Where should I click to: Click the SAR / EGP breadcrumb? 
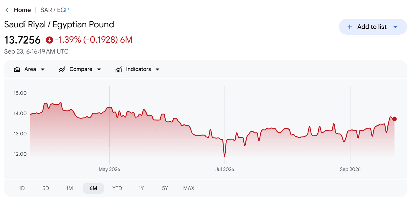tap(55, 10)
